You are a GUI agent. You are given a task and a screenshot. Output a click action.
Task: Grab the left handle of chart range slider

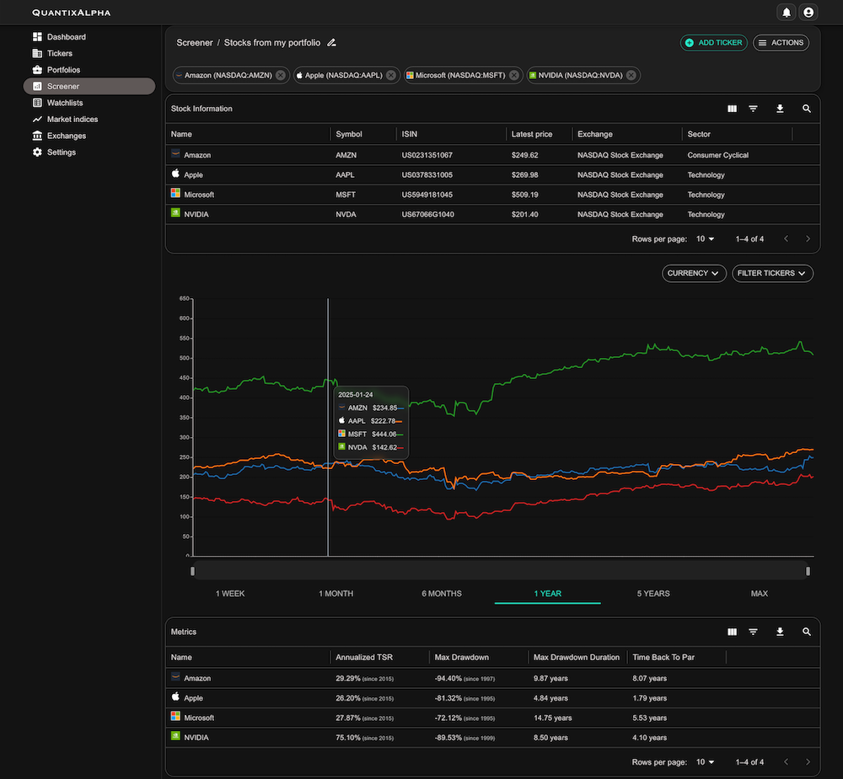pyautogui.click(x=193, y=571)
